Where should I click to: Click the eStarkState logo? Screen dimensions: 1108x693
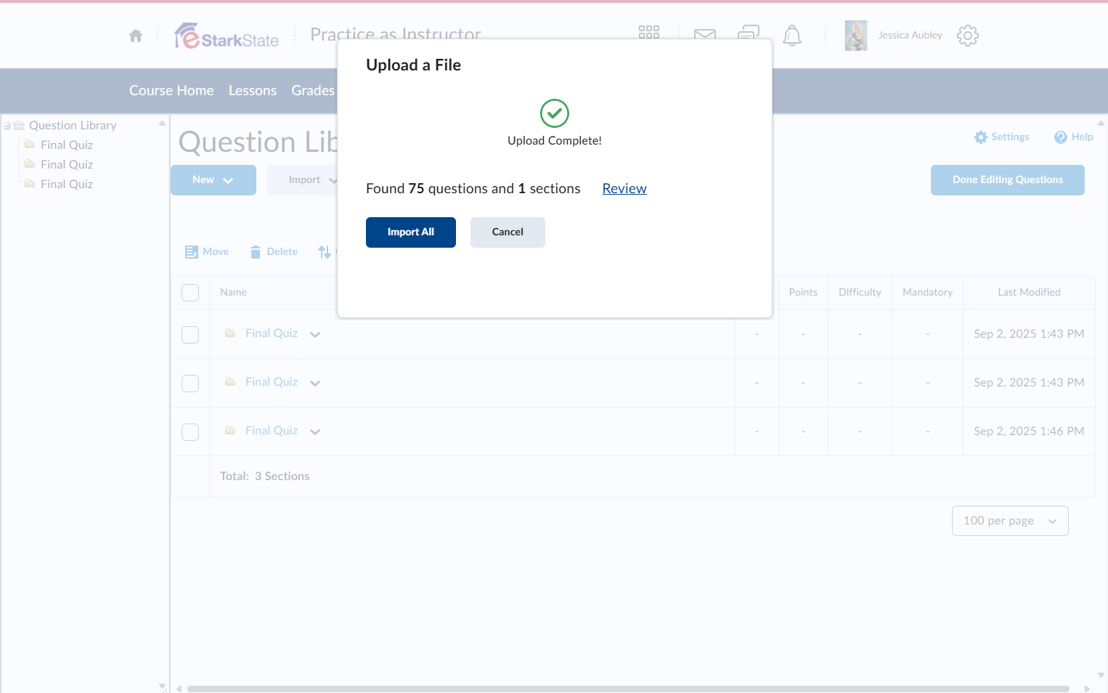click(227, 36)
